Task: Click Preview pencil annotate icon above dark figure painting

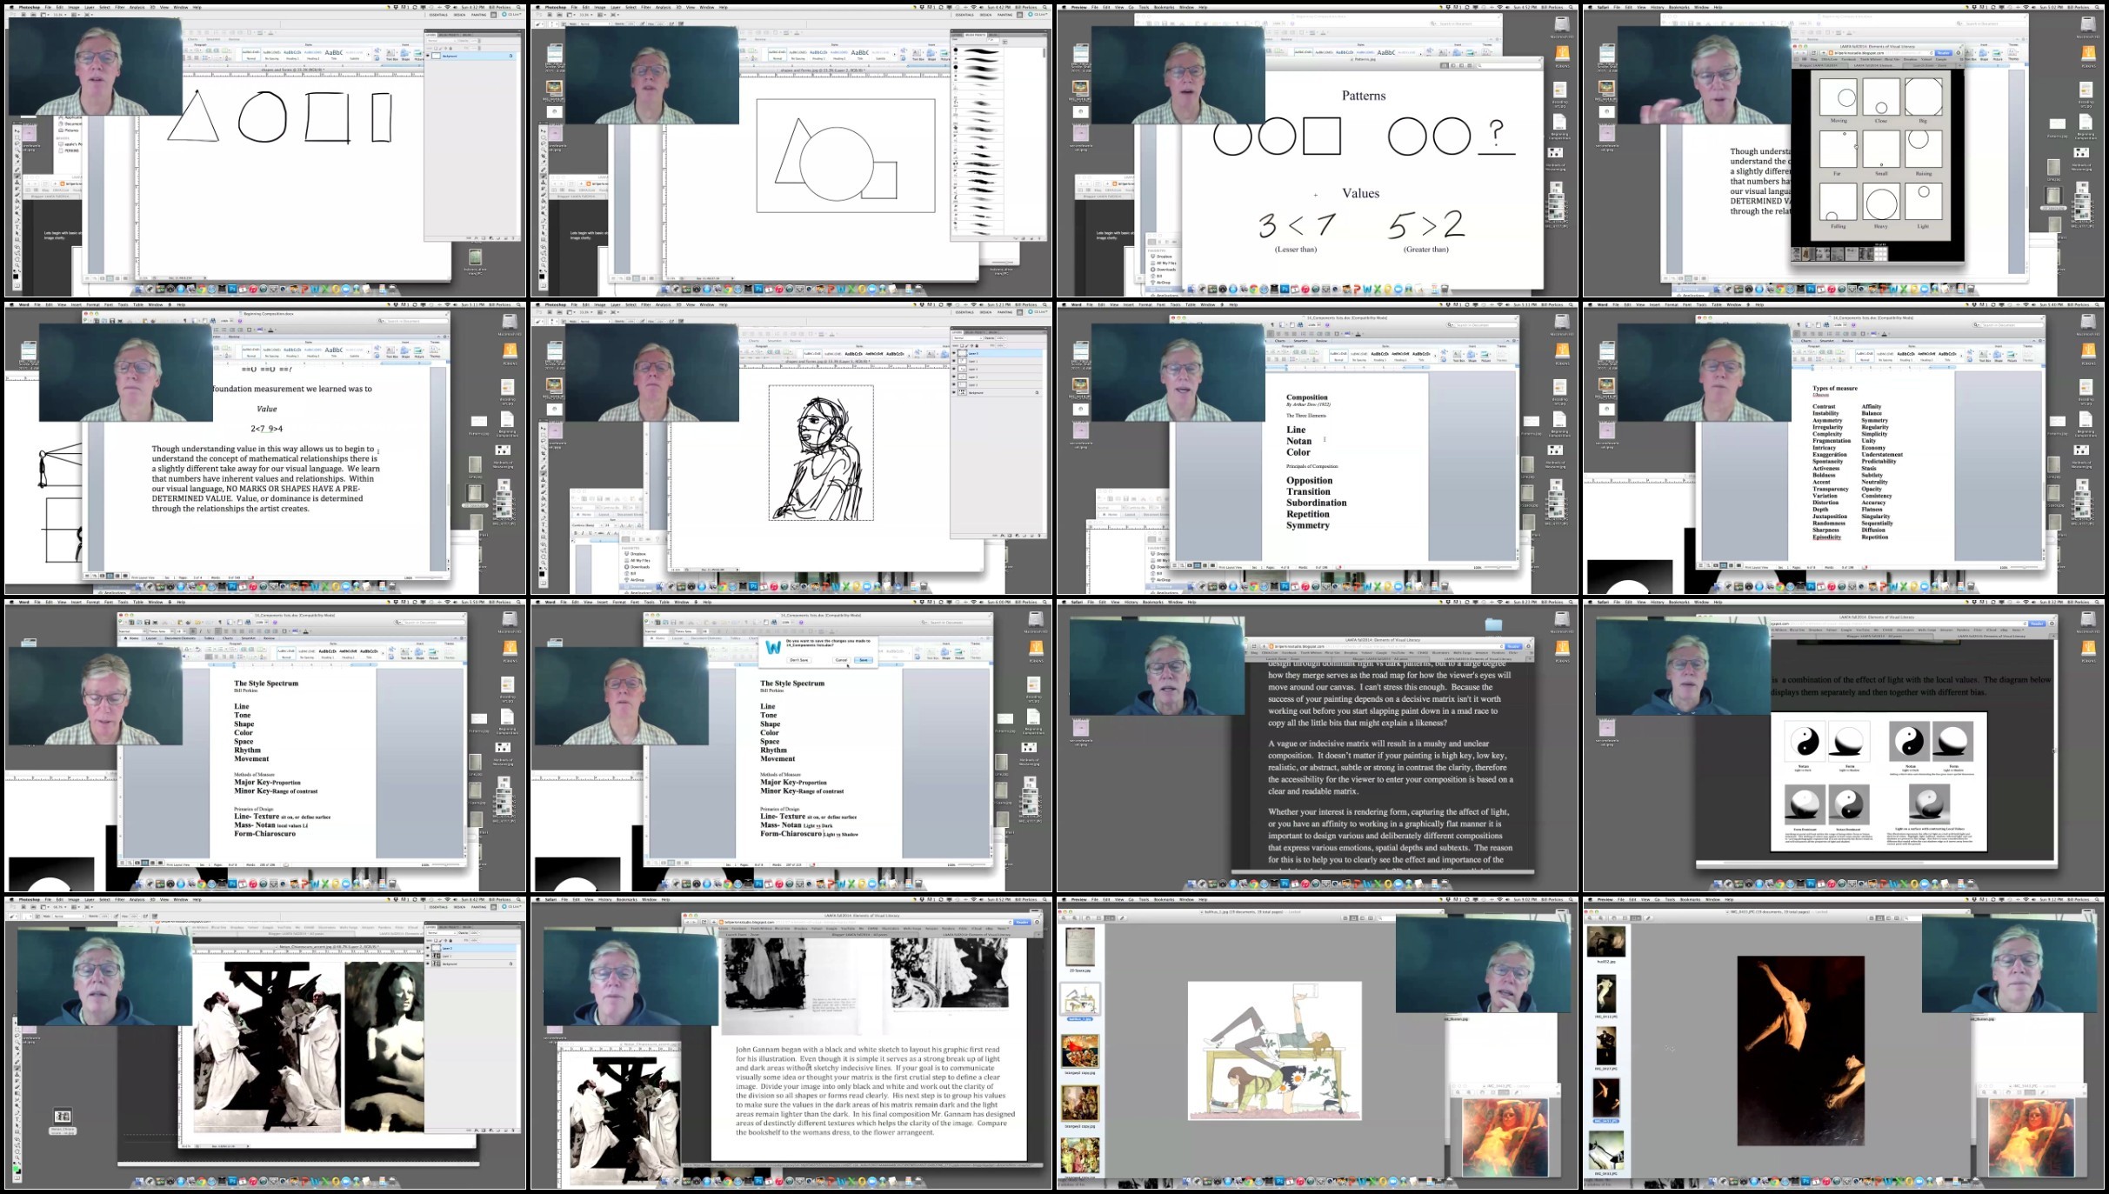Action: (1648, 918)
